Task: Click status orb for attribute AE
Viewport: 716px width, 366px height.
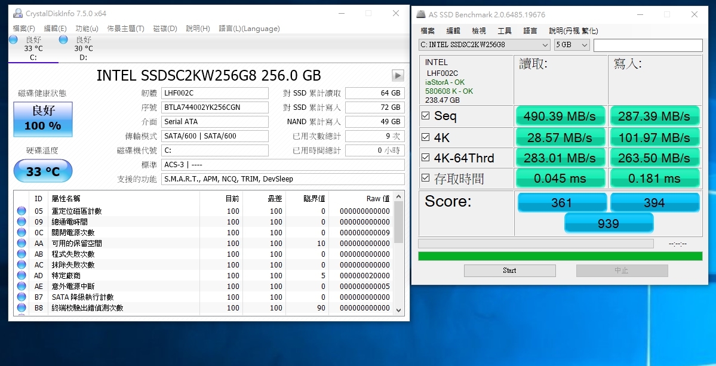Action: tap(21, 286)
